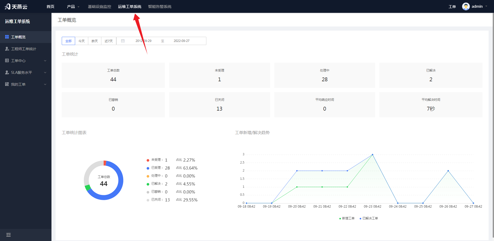Viewport: 494px width, 241px height.
Task: Select the 近7天 filter button
Action: tap(109, 41)
